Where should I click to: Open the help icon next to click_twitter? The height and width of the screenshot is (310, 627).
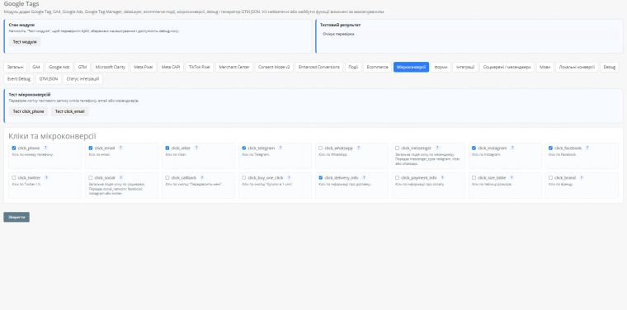tap(46, 177)
